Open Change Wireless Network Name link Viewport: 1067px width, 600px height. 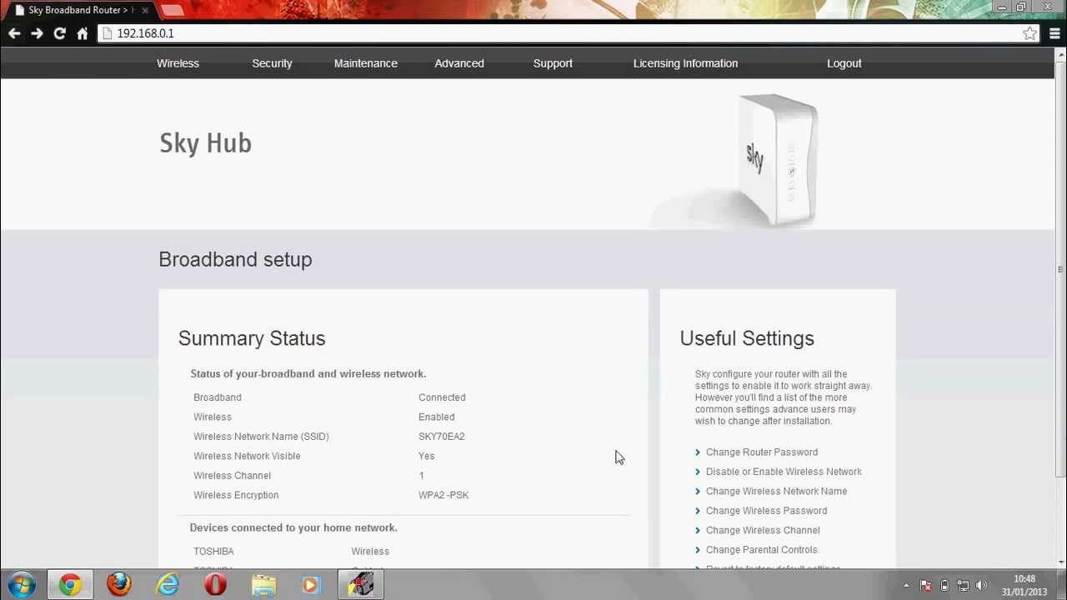click(x=776, y=491)
